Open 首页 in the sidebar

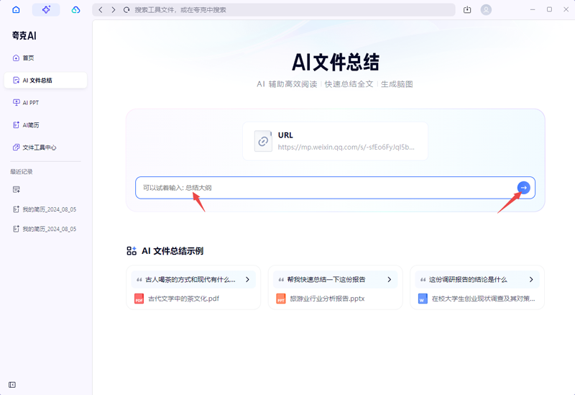45,58
